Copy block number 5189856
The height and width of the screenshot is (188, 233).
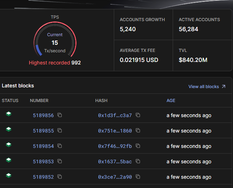pyautogui.click(x=60, y=115)
